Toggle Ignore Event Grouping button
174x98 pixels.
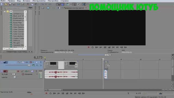click(x=79, y=4)
